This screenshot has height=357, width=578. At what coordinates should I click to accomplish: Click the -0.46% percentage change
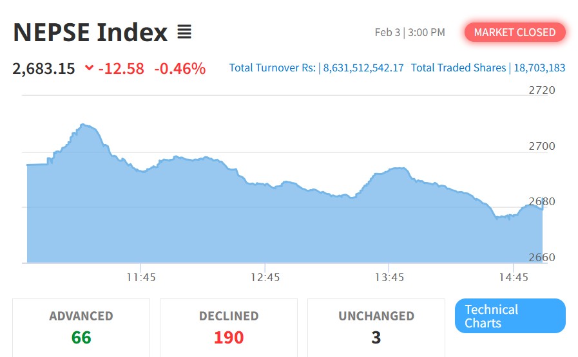(180, 68)
